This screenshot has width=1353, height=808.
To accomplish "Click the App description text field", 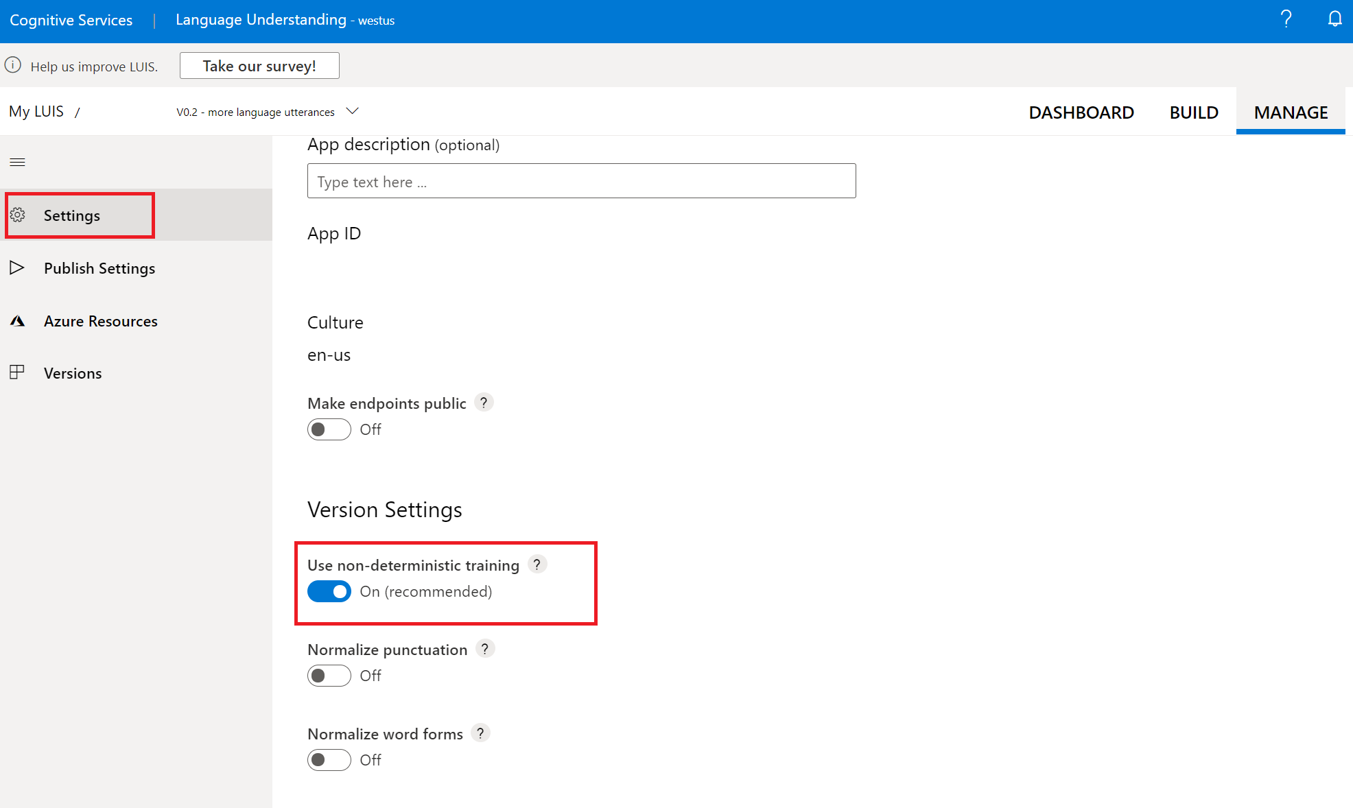I will pos(581,181).
